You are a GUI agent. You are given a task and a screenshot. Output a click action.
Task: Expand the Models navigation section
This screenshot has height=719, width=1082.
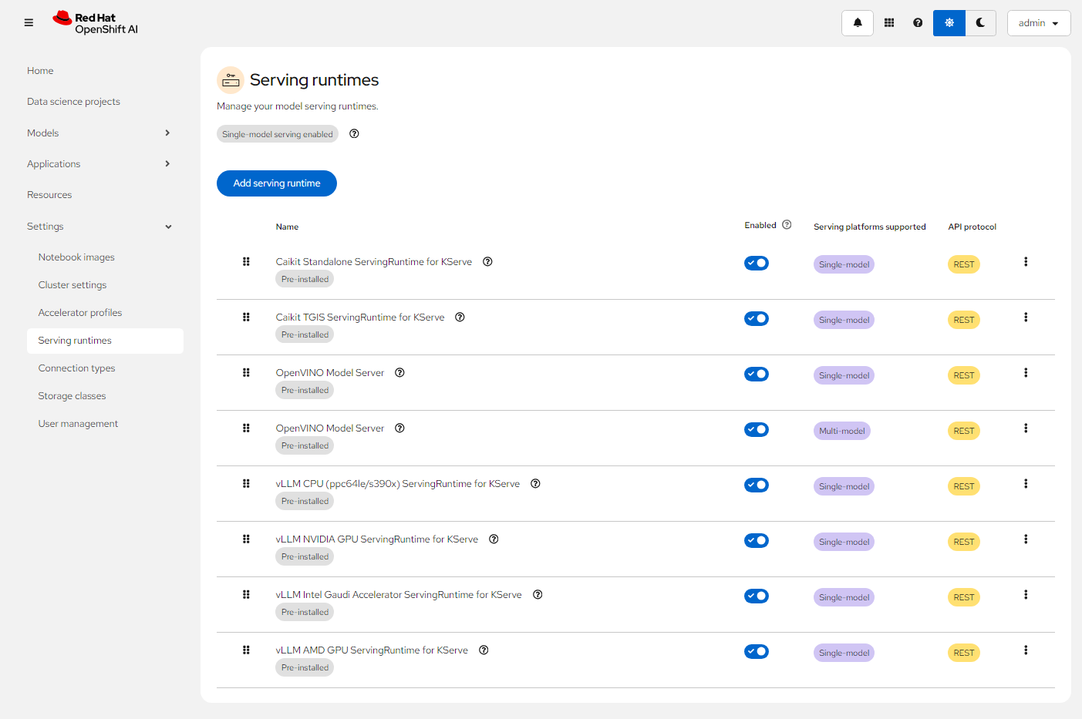(x=99, y=133)
